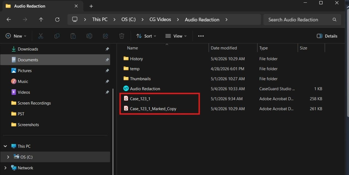Collapse the This PC tree node

click(5, 146)
